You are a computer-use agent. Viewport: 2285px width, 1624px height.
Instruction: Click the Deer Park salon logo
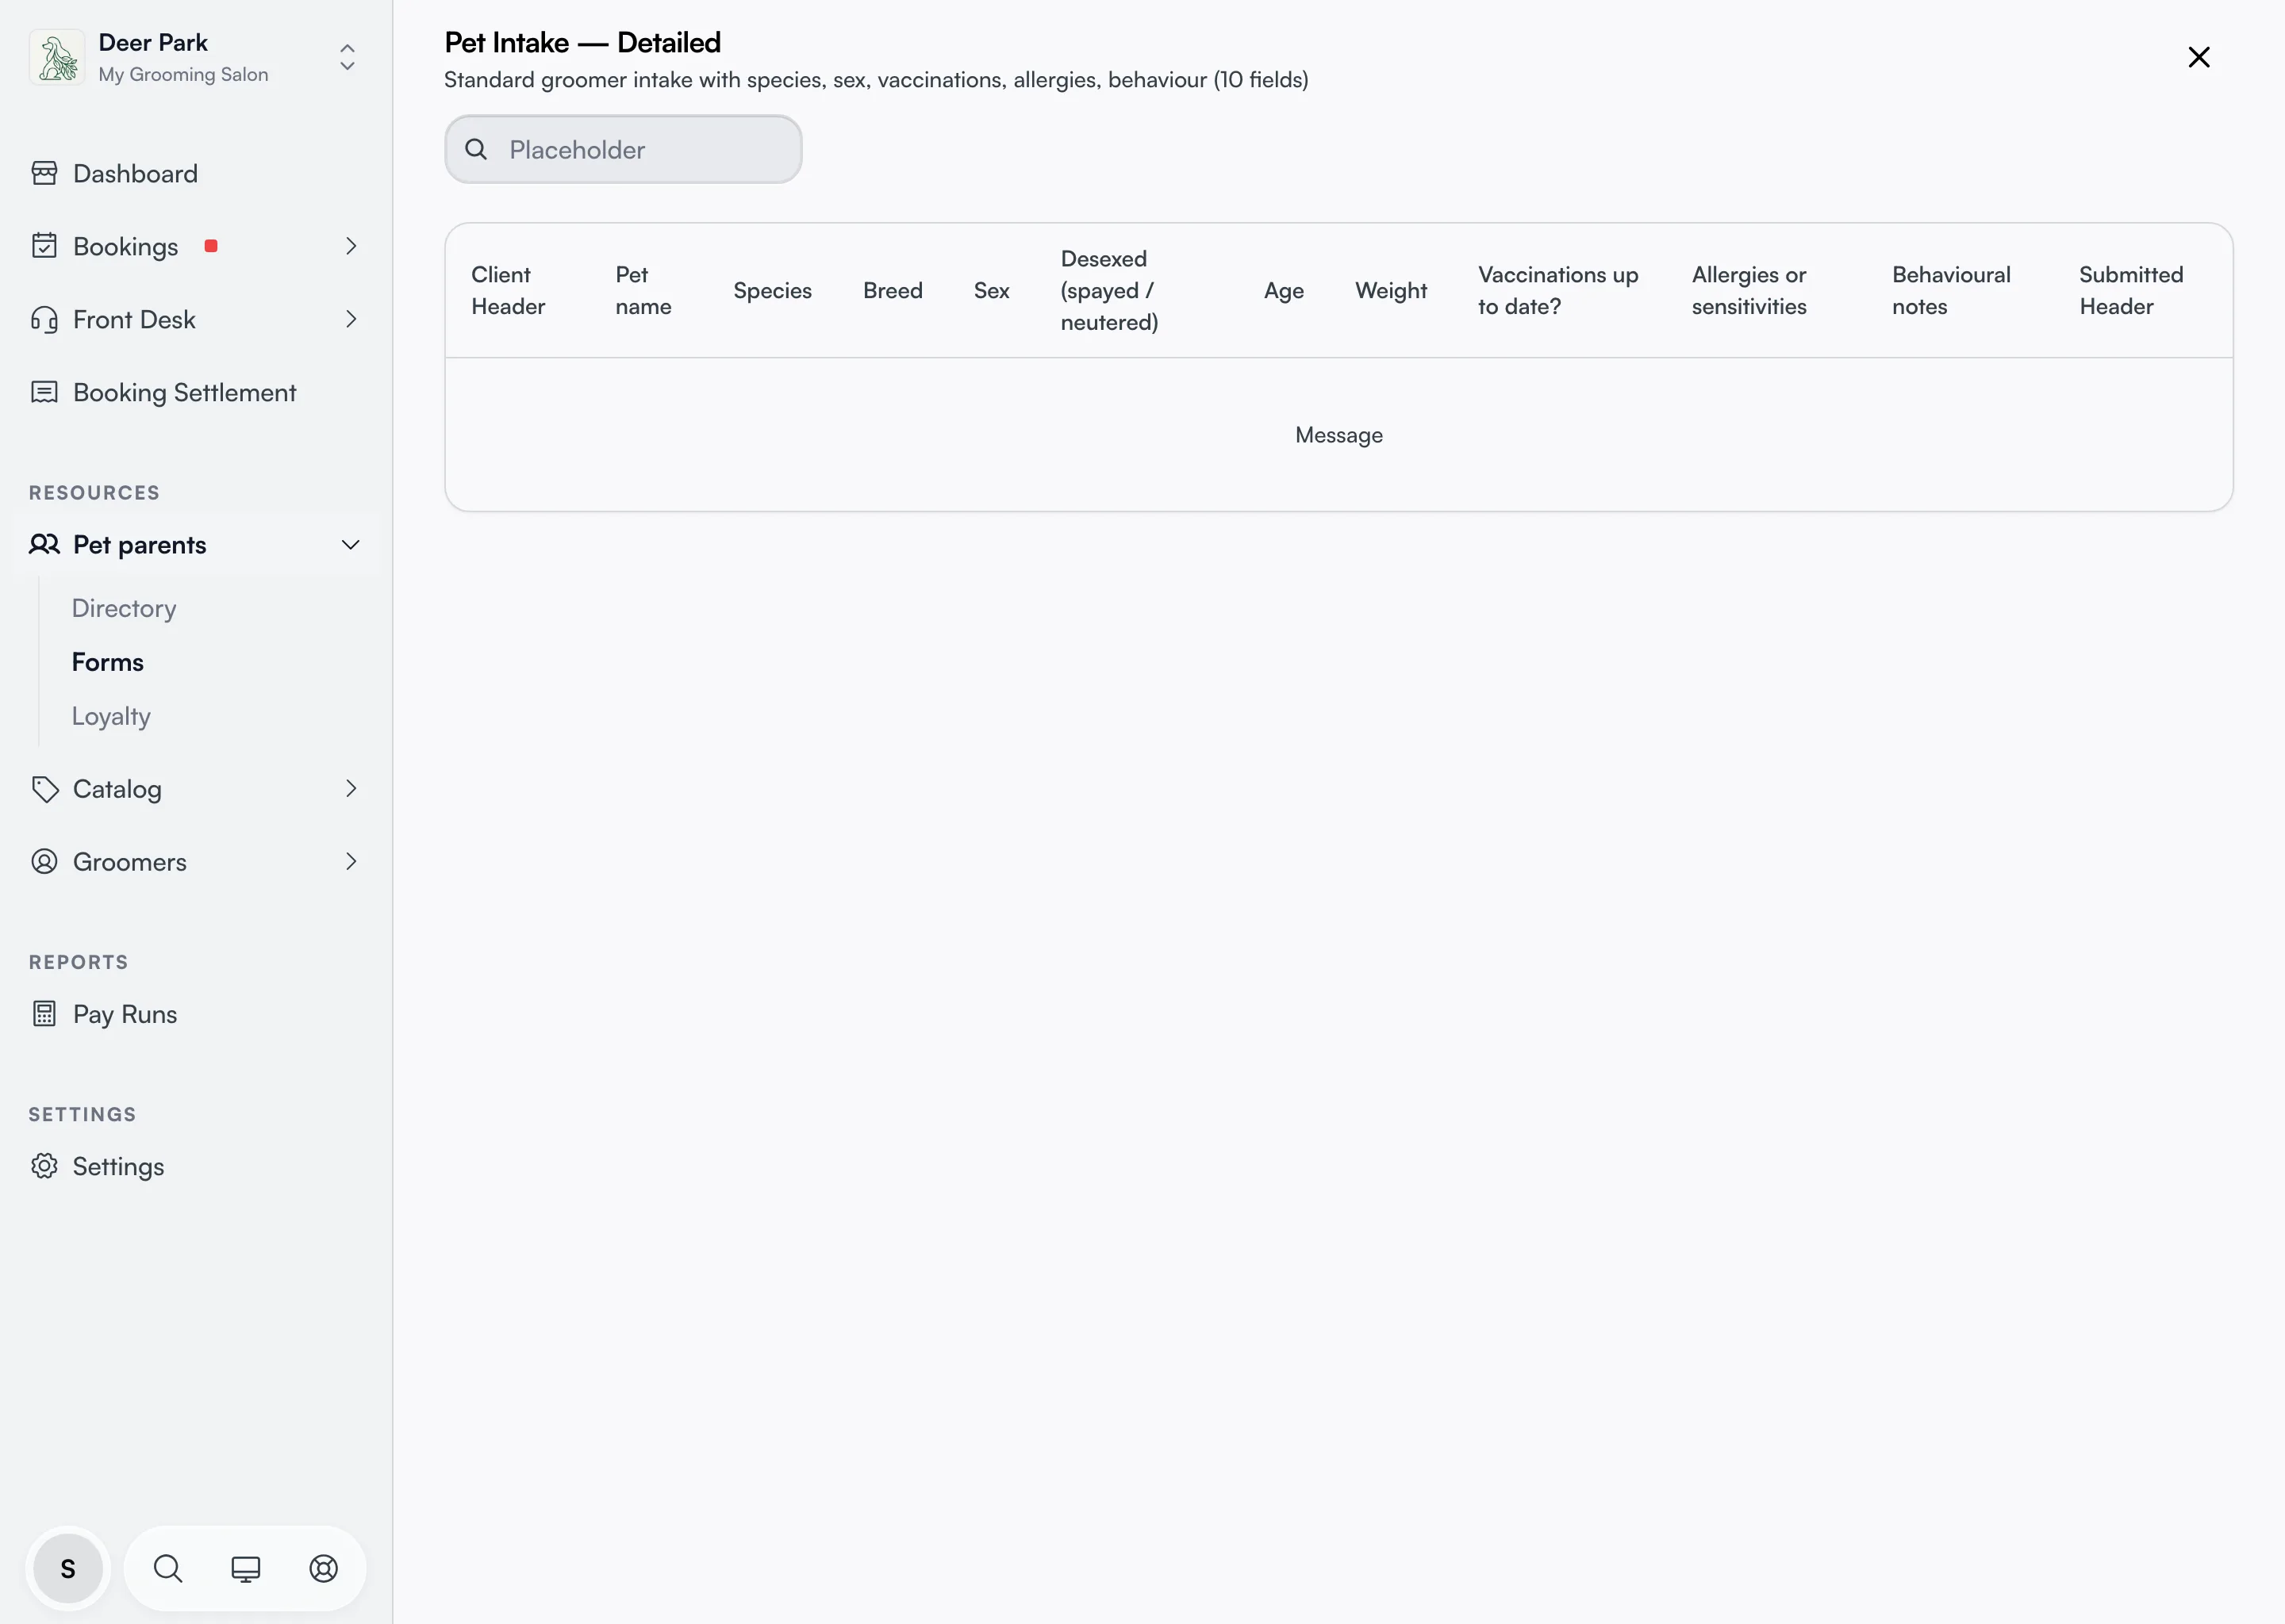pyautogui.click(x=57, y=57)
